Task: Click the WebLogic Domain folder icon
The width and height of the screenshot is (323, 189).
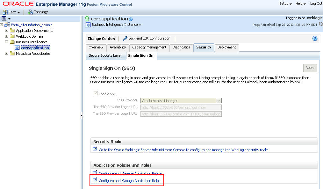Action: [x=12, y=36]
